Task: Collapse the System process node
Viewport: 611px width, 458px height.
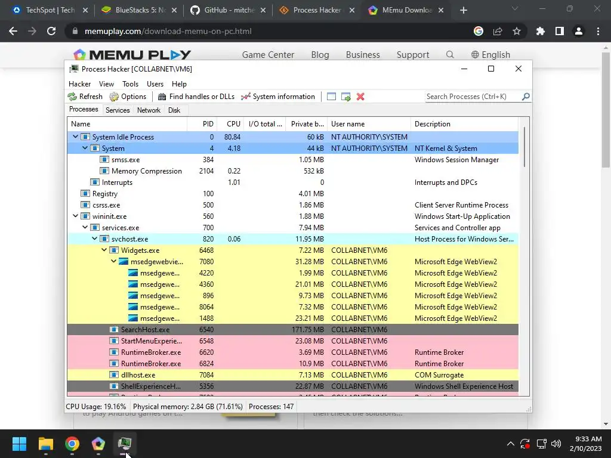Action: tap(85, 148)
